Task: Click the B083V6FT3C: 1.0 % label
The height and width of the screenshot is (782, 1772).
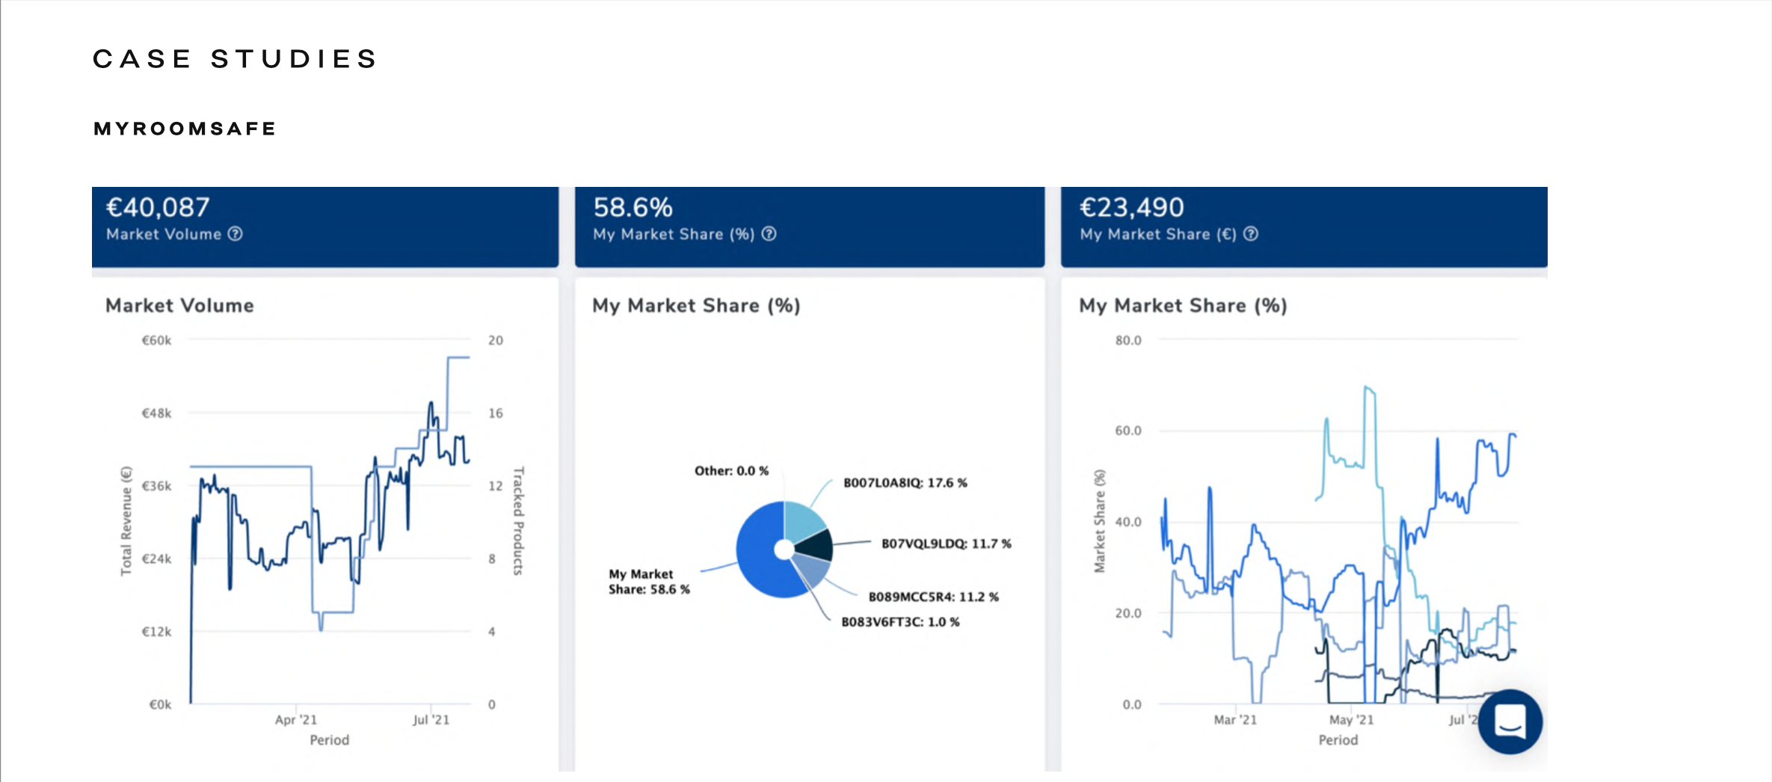Action: click(900, 622)
